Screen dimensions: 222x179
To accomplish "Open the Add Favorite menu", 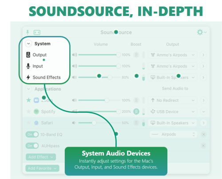I will tap(42, 168).
